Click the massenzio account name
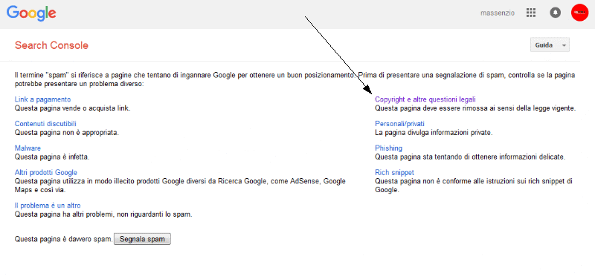 498,13
